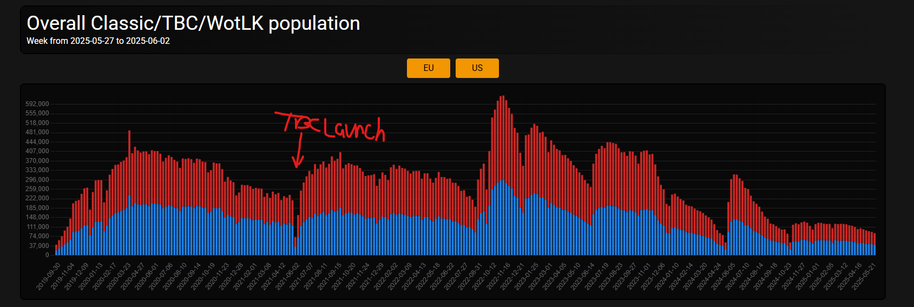Screen dimensions: 914x307
Task: Click the 2020-12-28 date label
Action: pos(231,277)
